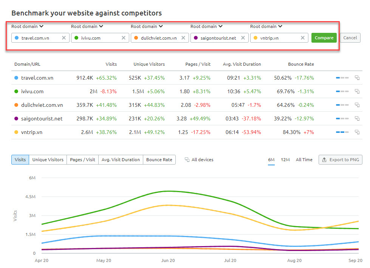This screenshot has height=268, width=370.
Task: Click device icon in vntrip.vn row
Action: click(x=357, y=132)
